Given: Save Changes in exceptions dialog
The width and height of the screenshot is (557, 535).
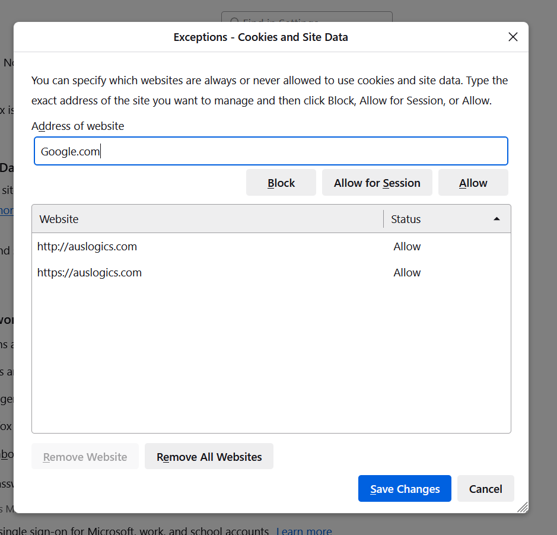Looking at the screenshot, I should tap(405, 489).
